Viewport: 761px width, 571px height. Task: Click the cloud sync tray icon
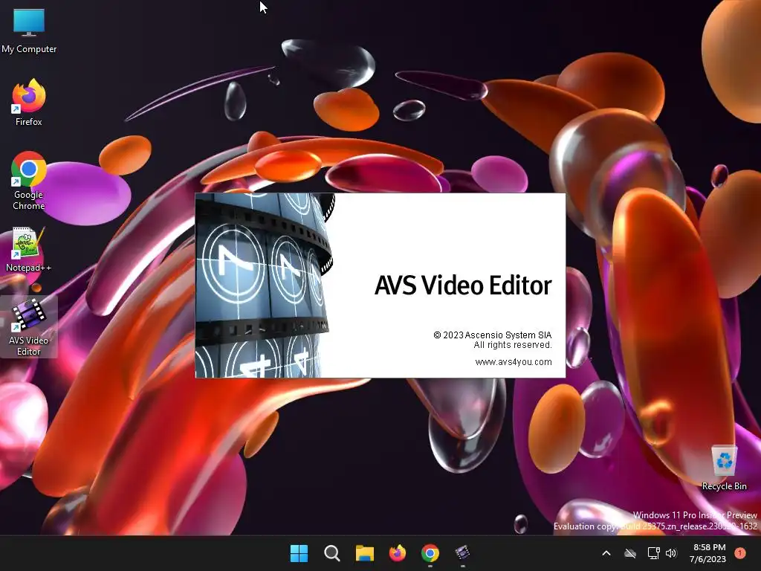click(630, 553)
